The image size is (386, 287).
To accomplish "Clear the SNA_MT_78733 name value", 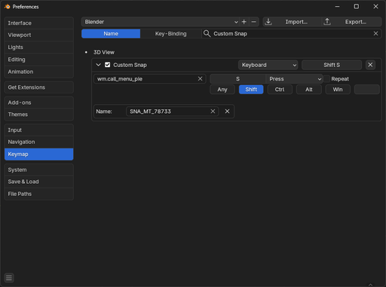I will (213, 111).
